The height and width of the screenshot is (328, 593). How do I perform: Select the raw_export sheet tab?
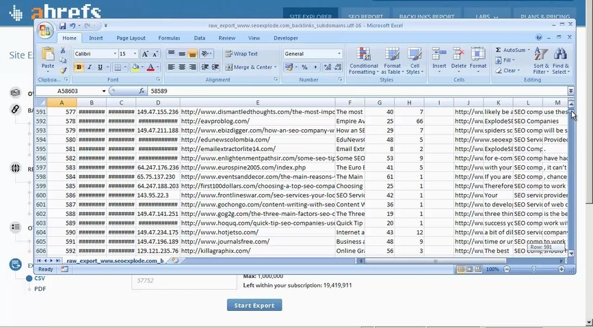pyautogui.click(x=115, y=260)
